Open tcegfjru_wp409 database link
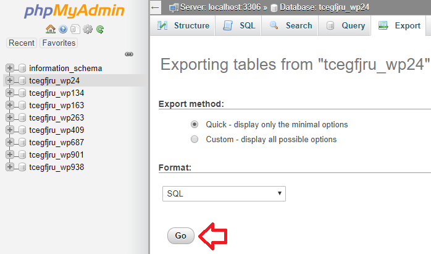Screen dimensions: 431x254 click(57, 130)
